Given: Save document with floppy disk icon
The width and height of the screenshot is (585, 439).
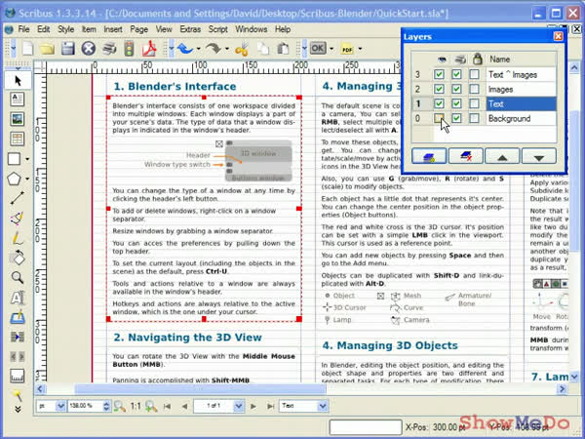Looking at the screenshot, I should point(68,49).
